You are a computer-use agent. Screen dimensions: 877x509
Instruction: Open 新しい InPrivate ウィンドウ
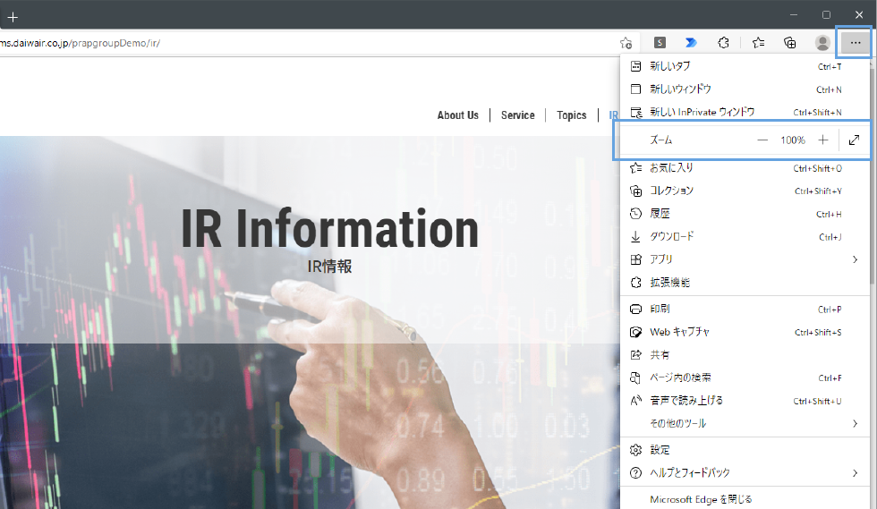745,112
